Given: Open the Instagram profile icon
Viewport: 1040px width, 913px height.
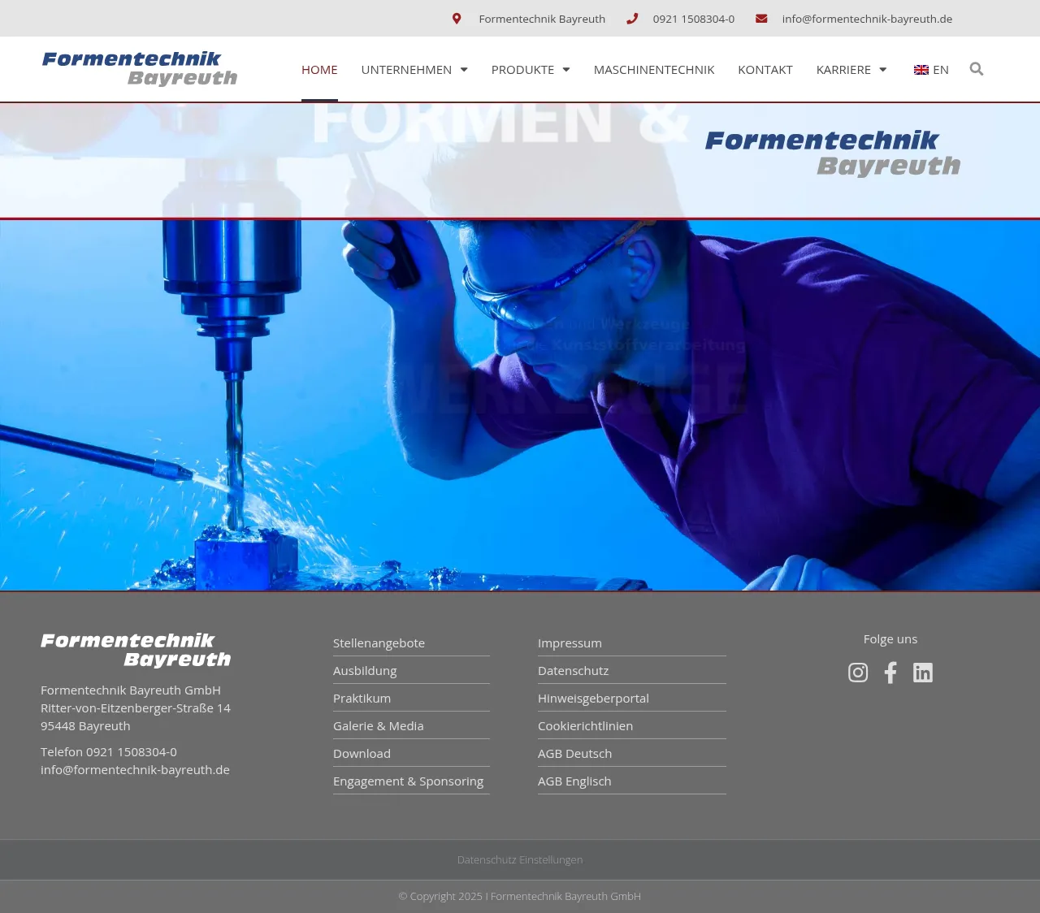Looking at the screenshot, I should pyautogui.click(x=858, y=673).
